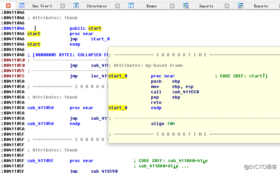The image size is (280, 173).
Task: Click the Structures tab icon
Action: [x=76, y=6]
